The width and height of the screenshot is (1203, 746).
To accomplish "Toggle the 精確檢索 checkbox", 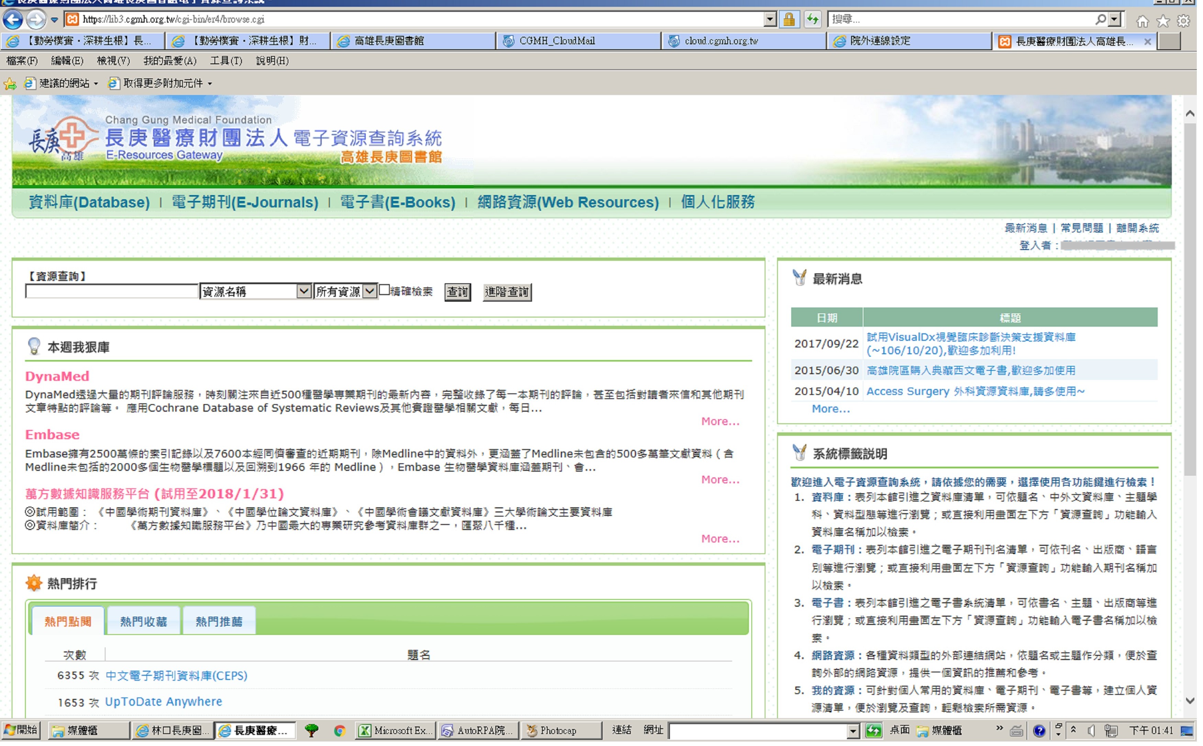I will pyautogui.click(x=385, y=290).
